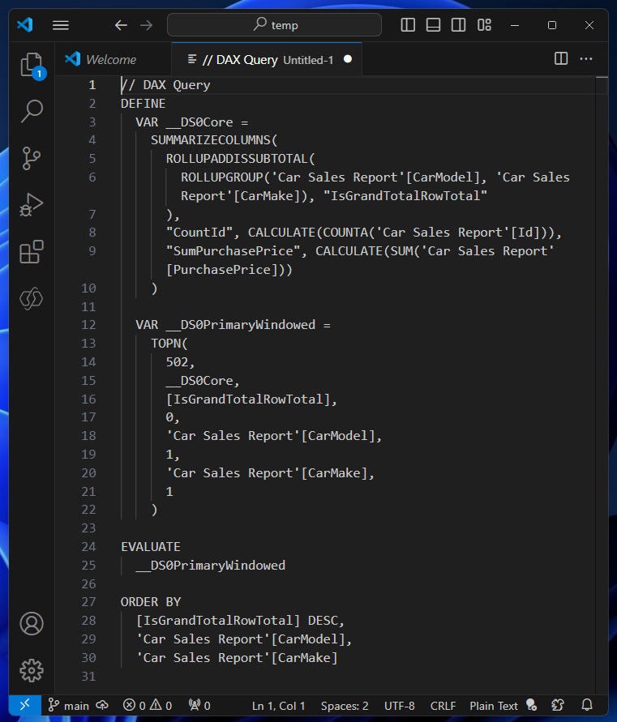Open the Customize Layout menu
The width and height of the screenshot is (617, 722).
(484, 25)
